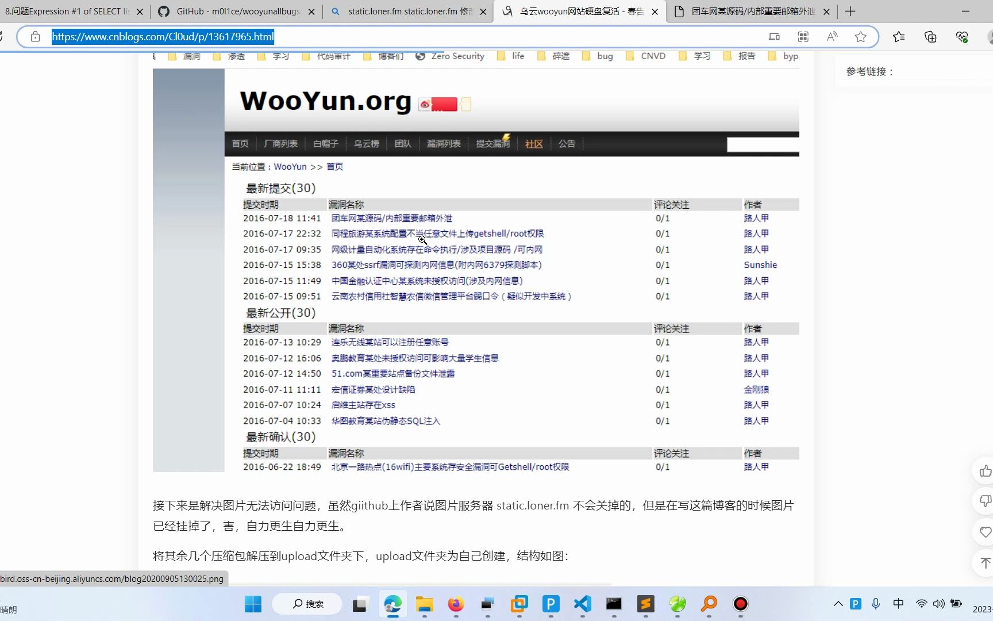993x621 pixels.
Task: Open Visual Studio Code from taskbar
Action: (x=582, y=604)
